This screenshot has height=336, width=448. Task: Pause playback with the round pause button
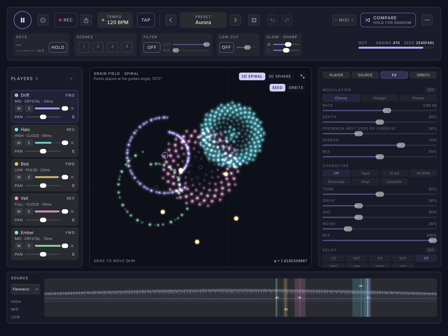[x=23, y=20]
